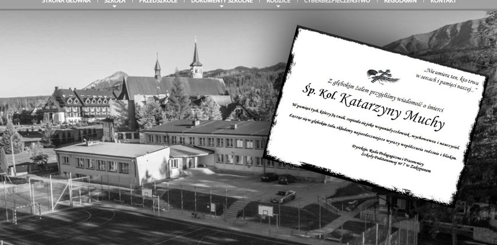
Task: Click the mountain peak behind the church
Action: pyautogui.click(x=111, y=76)
